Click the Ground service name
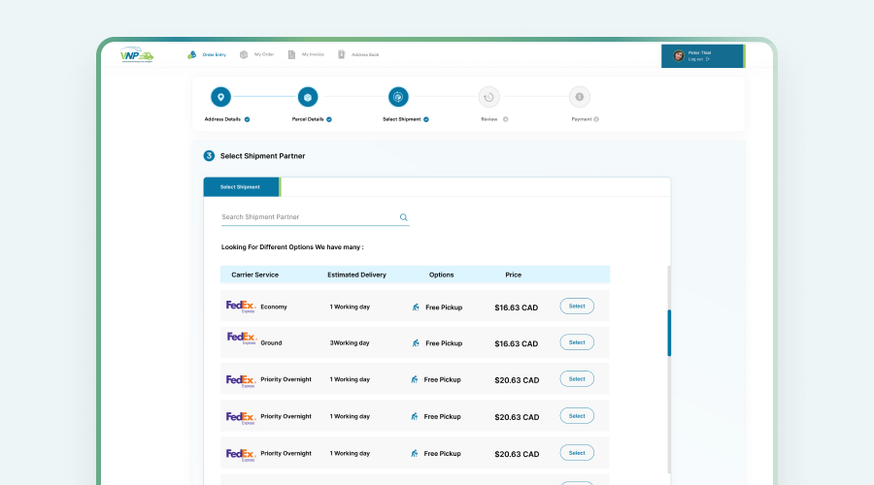This screenshot has height=485, width=874. [x=272, y=343]
